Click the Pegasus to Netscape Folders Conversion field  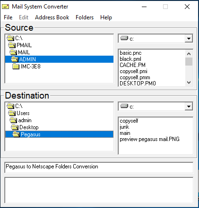(99, 167)
